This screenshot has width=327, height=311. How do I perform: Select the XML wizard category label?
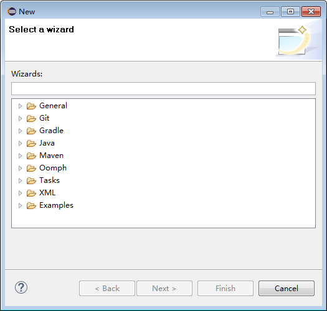click(x=47, y=193)
